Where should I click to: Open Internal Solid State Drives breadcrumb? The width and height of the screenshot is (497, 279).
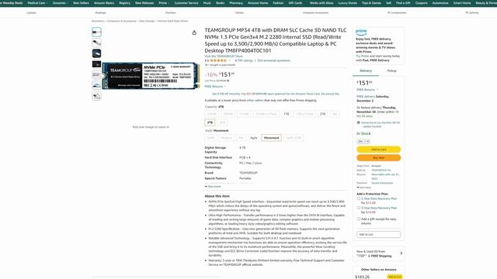pyautogui.click(x=172, y=21)
